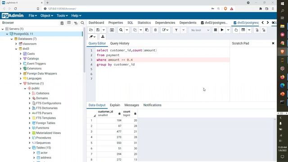Select the Foreign Data Wrappers tree item
This screenshot has height=162, width=288.
42,73
